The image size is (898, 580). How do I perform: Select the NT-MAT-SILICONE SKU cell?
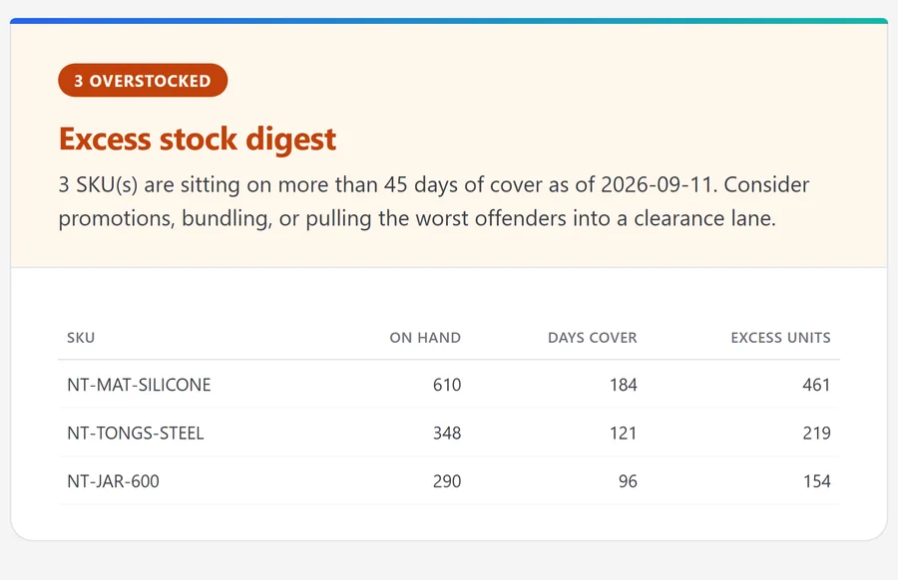coord(139,385)
